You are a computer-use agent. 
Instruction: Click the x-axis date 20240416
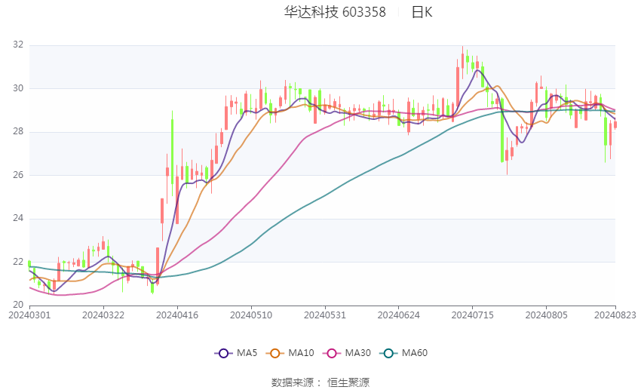tap(177, 315)
